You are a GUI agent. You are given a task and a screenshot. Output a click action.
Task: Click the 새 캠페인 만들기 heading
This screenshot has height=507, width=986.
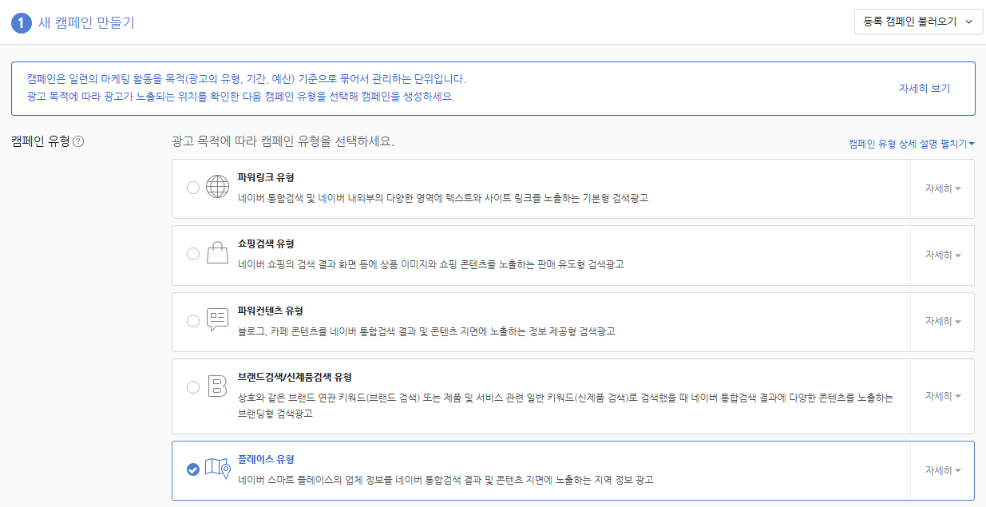pos(86,22)
